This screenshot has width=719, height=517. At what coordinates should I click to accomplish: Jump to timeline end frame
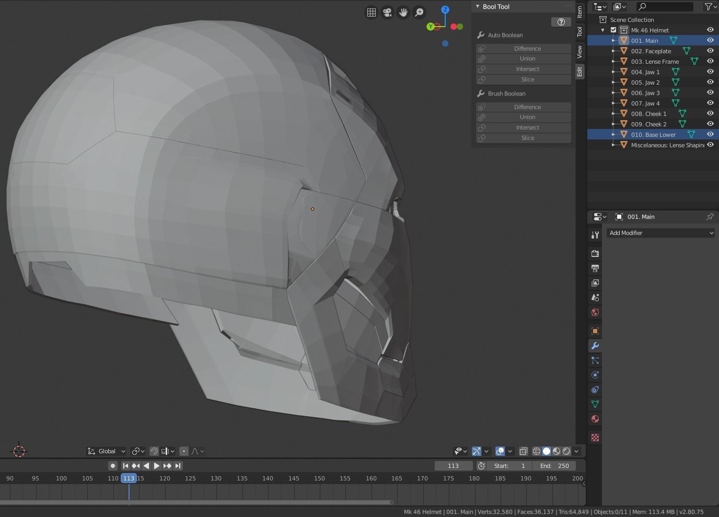178,466
